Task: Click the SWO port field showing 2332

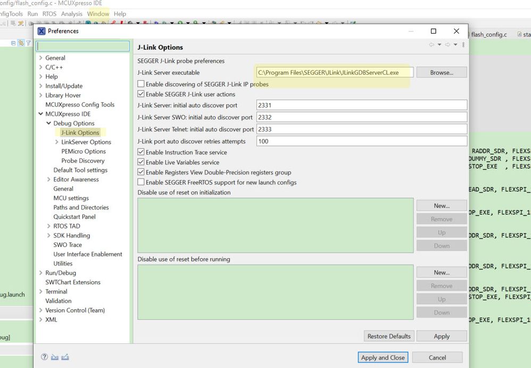Action: pos(362,117)
